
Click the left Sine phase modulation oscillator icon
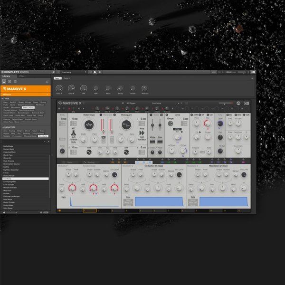coord(89,152)
